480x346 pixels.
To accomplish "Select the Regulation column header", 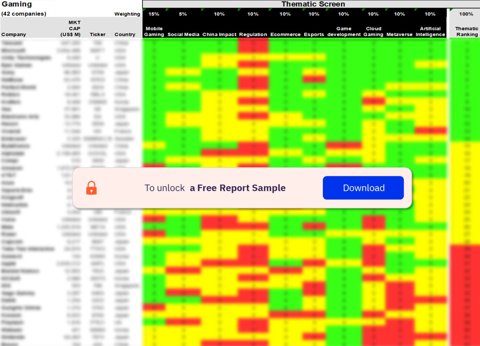I will tap(253, 35).
